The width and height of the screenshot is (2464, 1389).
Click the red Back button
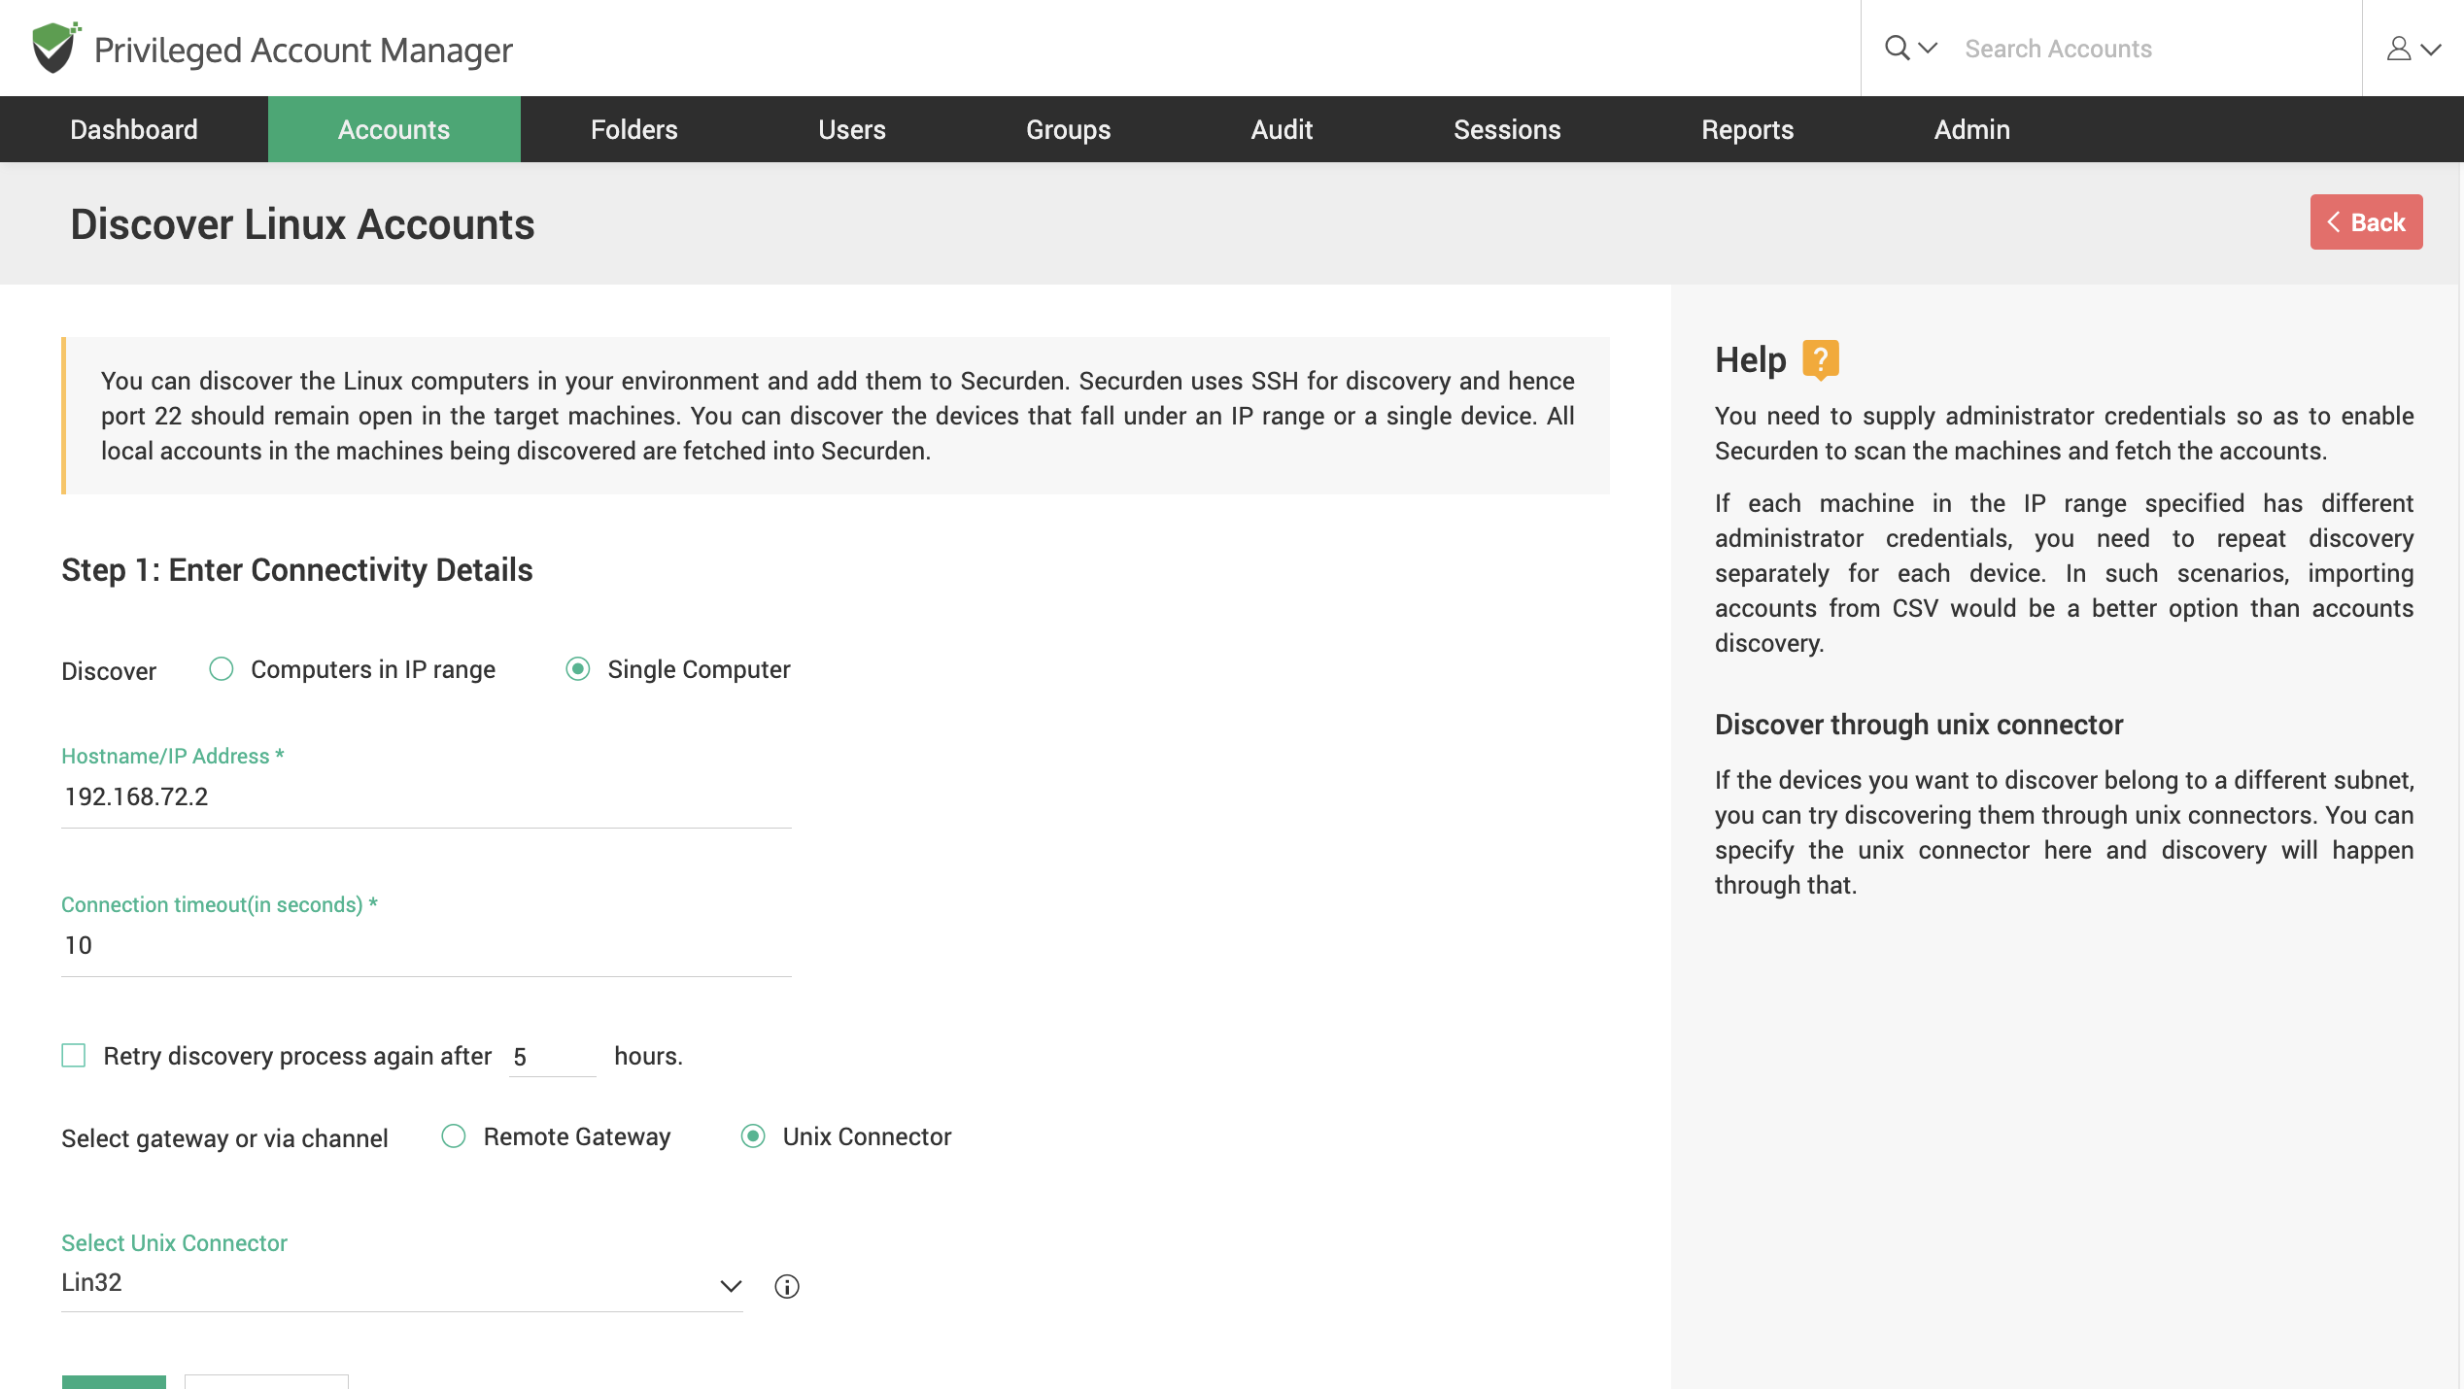[2367, 222]
